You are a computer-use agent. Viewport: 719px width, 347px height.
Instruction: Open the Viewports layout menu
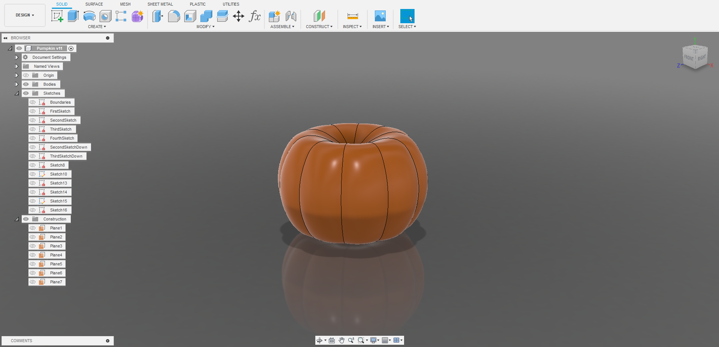coord(396,340)
